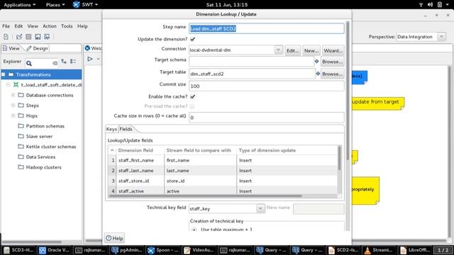
Task: Click the fields table vertical scrollbar
Action: pyautogui.click(x=339, y=158)
